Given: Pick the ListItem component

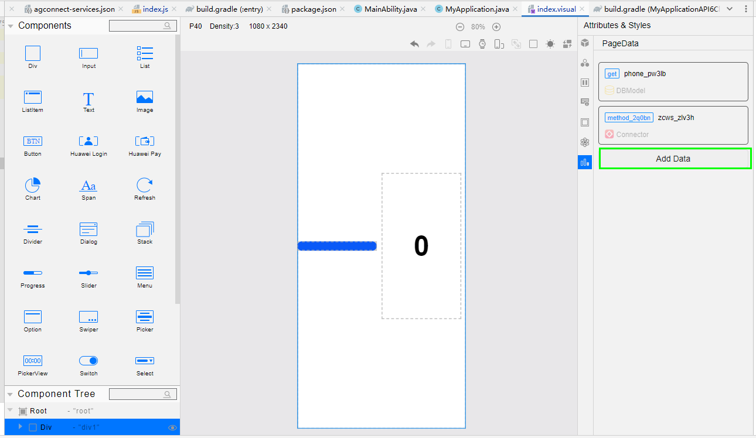Looking at the screenshot, I should tap(33, 101).
